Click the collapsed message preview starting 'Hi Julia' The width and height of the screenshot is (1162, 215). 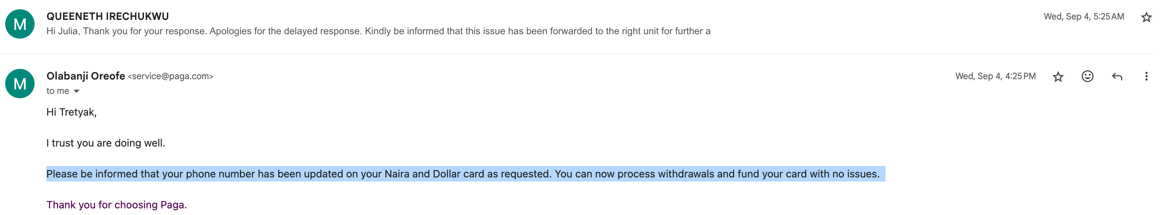click(x=378, y=31)
